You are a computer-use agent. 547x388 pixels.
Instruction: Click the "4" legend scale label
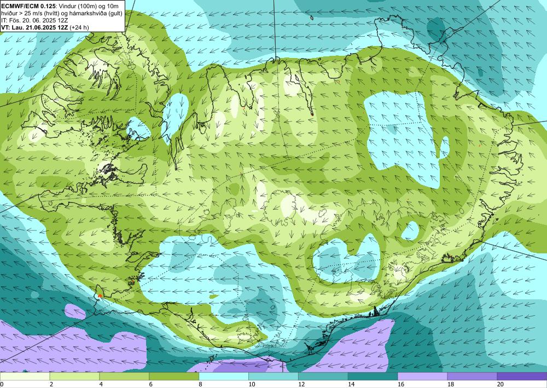(101, 384)
